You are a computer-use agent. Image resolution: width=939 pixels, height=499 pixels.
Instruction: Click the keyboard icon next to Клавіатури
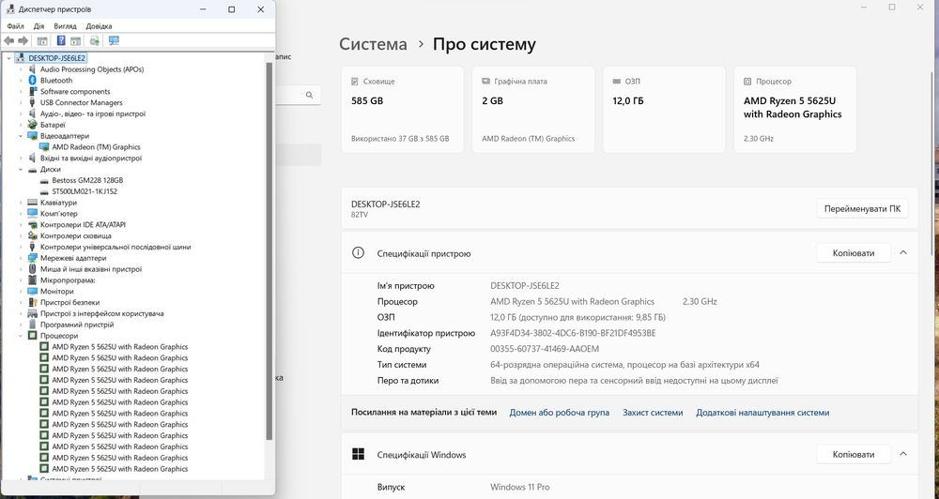pyautogui.click(x=32, y=203)
